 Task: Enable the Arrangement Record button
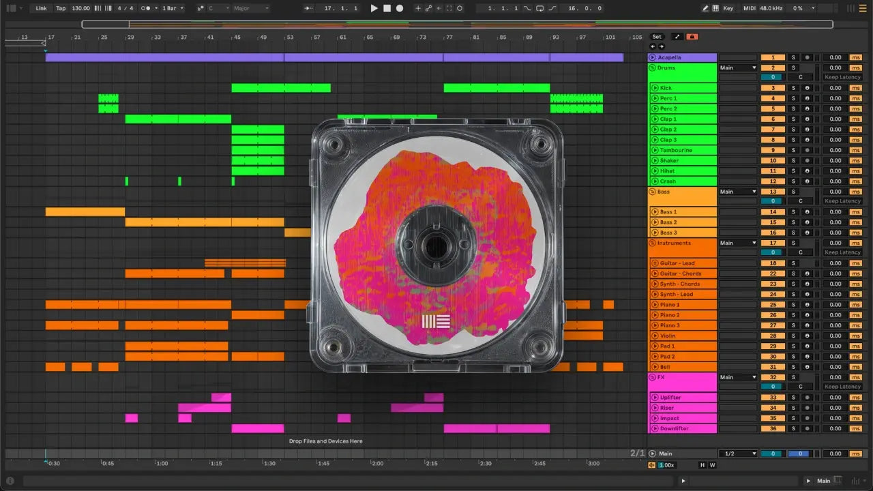coord(400,8)
